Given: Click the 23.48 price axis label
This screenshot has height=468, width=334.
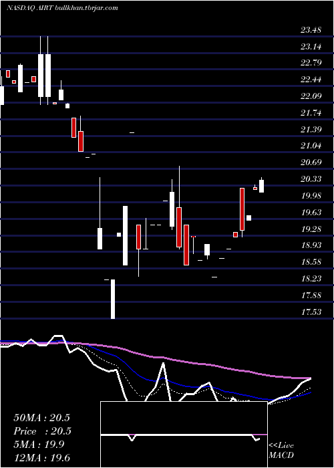Looking at the screenshot, I should click(x=311, y=30).
